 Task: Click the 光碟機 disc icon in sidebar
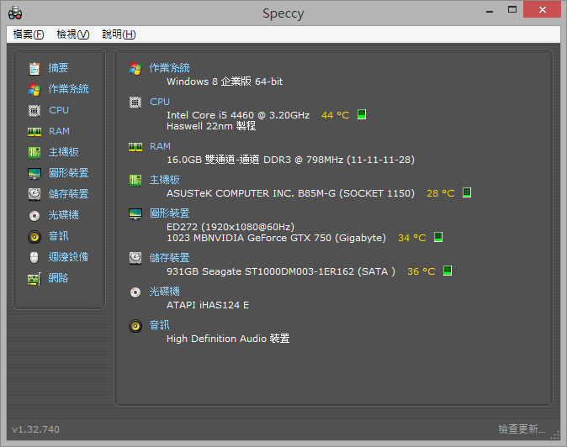pos(34,216)
